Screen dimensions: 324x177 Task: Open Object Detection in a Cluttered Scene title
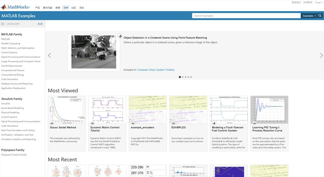pos(165,38)
